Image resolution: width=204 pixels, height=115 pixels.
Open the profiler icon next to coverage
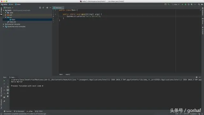click(x=192, y=4)
